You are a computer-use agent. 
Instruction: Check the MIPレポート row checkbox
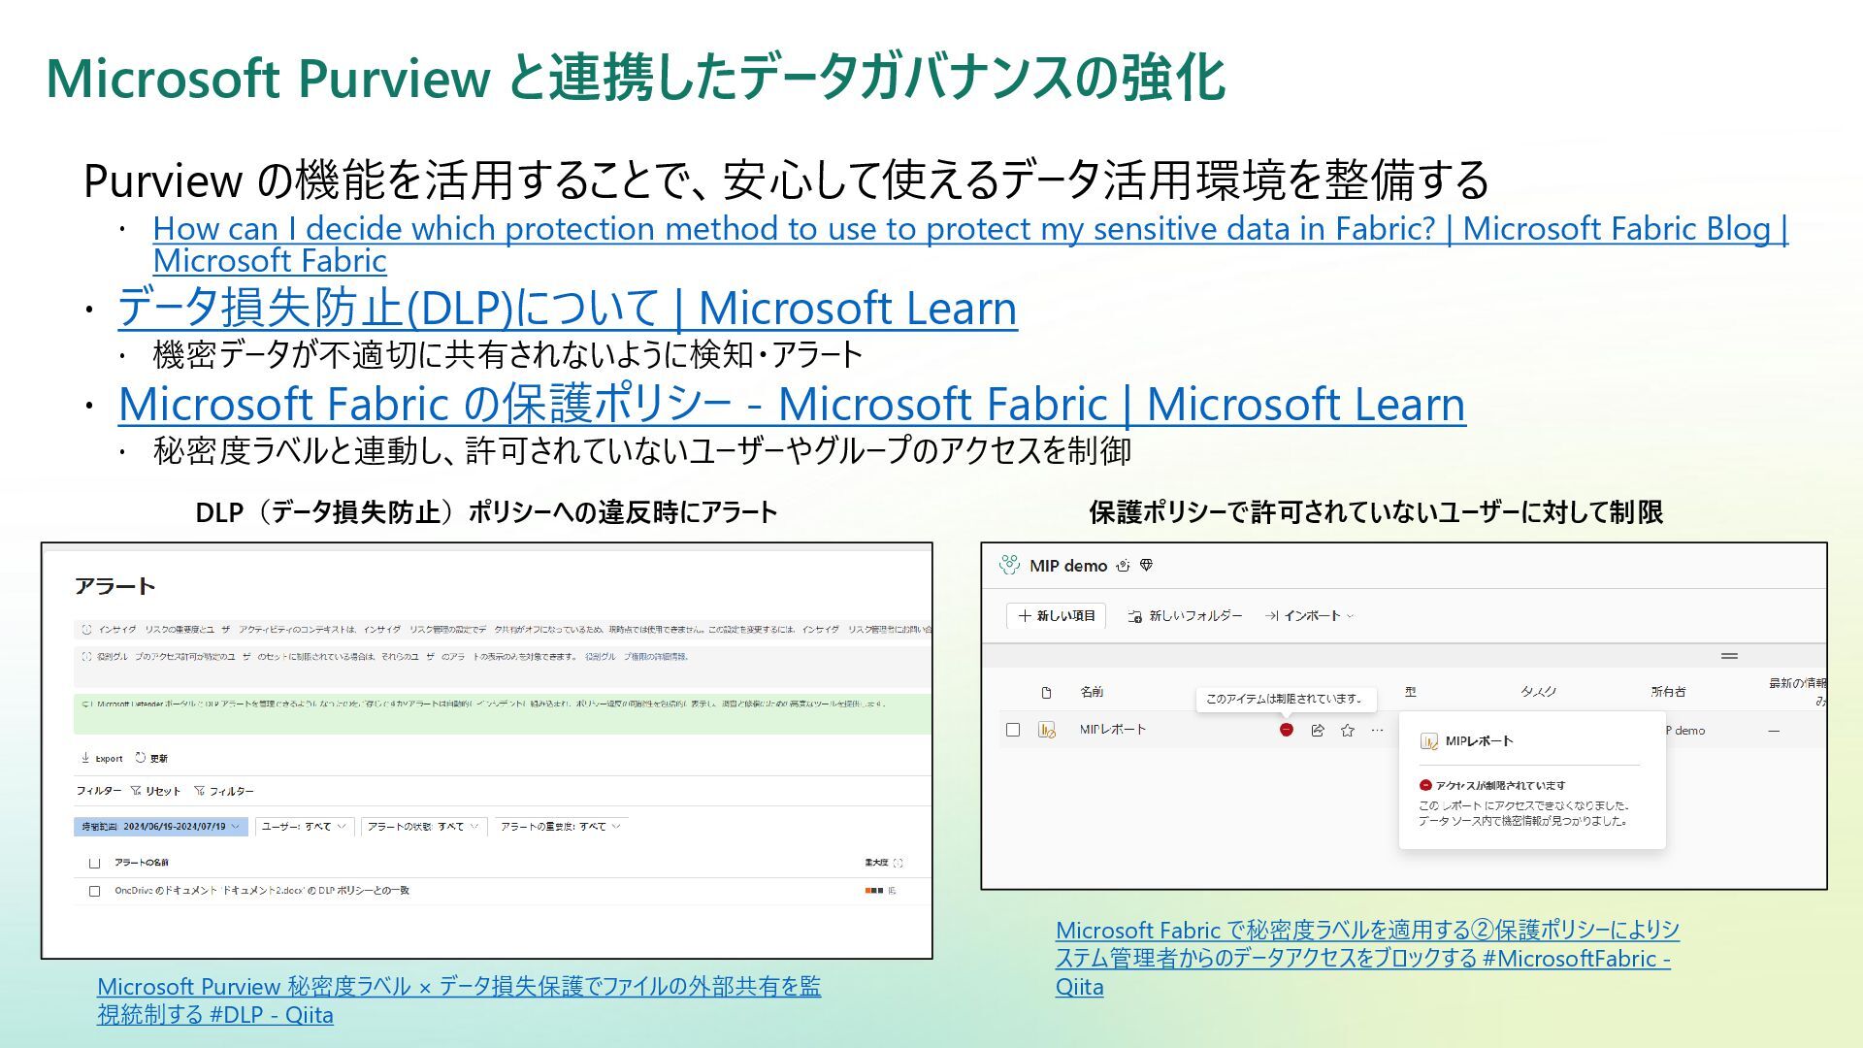point(1013,730)
